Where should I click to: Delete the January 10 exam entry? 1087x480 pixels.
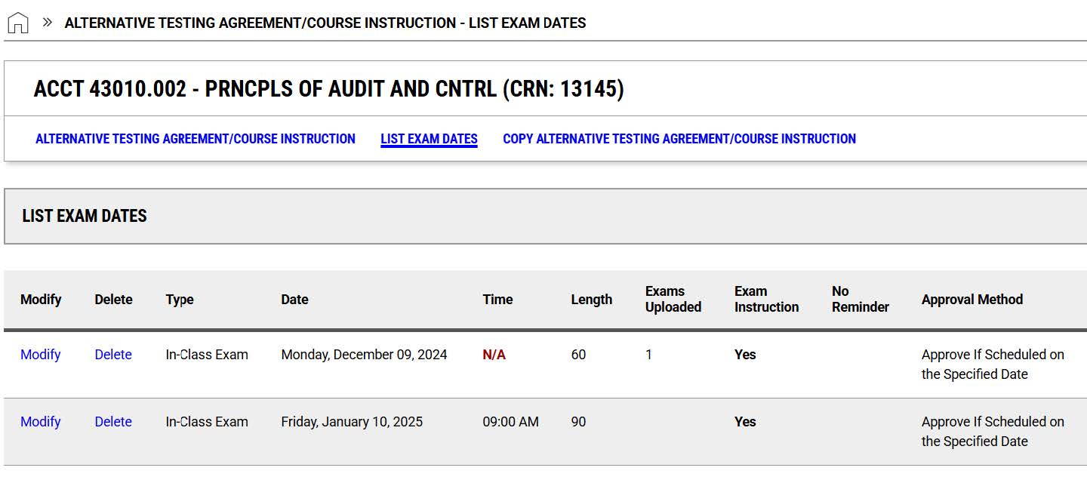[x=112, y=422]
